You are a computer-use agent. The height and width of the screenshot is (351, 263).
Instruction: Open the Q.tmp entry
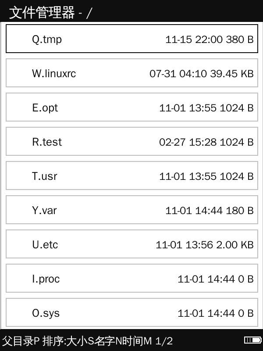[131, 39]
